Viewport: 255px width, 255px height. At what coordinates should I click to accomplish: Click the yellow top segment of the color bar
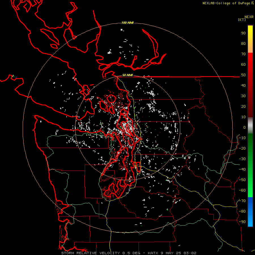(250, 39)
